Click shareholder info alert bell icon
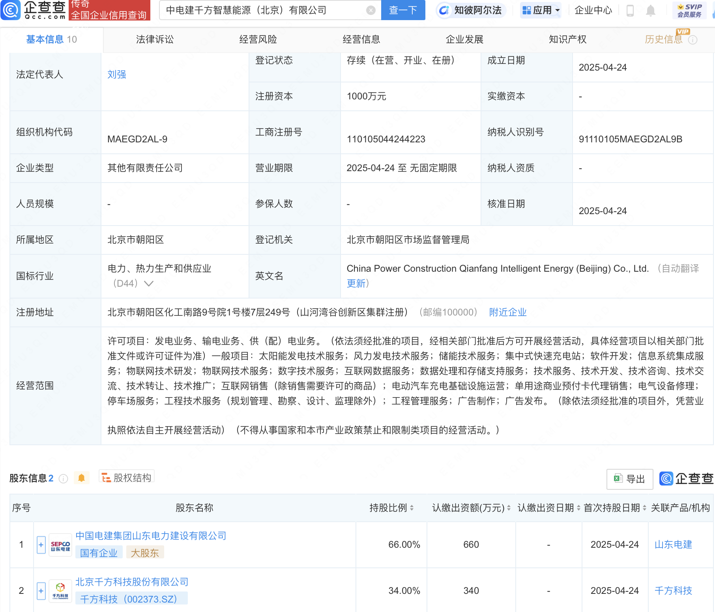 (x=82, y=478)
